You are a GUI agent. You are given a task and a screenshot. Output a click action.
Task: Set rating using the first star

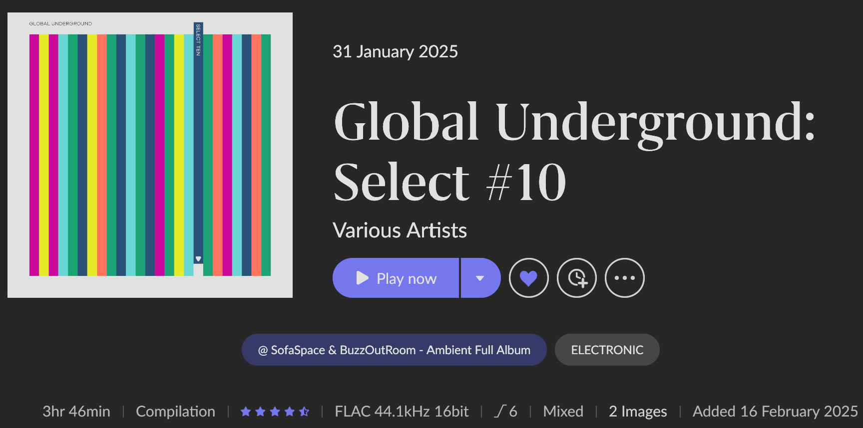[246, 412]
